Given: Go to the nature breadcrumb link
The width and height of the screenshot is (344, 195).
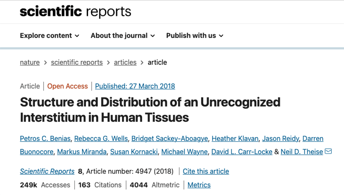Looking at the screenshot, I should coord(30,62).
